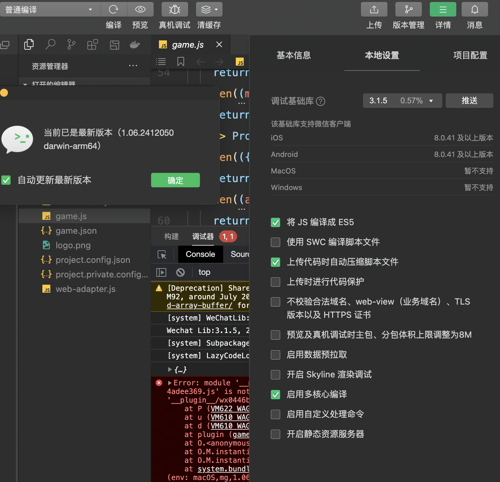
Task: Click the 推送 button
Action: point(470,101)
